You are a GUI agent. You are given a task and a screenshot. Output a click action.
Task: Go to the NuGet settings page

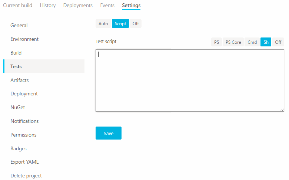tap(18, 108)
